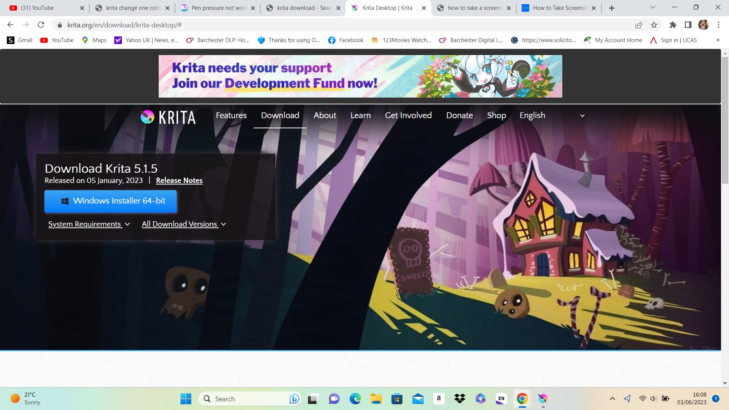This screenshot has width=729, height=410.
Task: Bookmark this page with the star icon
Action: [654, 25]
